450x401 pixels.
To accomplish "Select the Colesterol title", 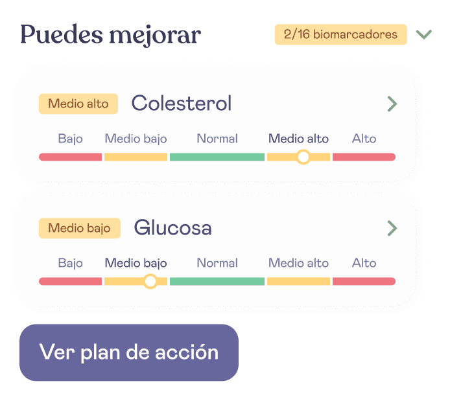I will coord(182,103).
